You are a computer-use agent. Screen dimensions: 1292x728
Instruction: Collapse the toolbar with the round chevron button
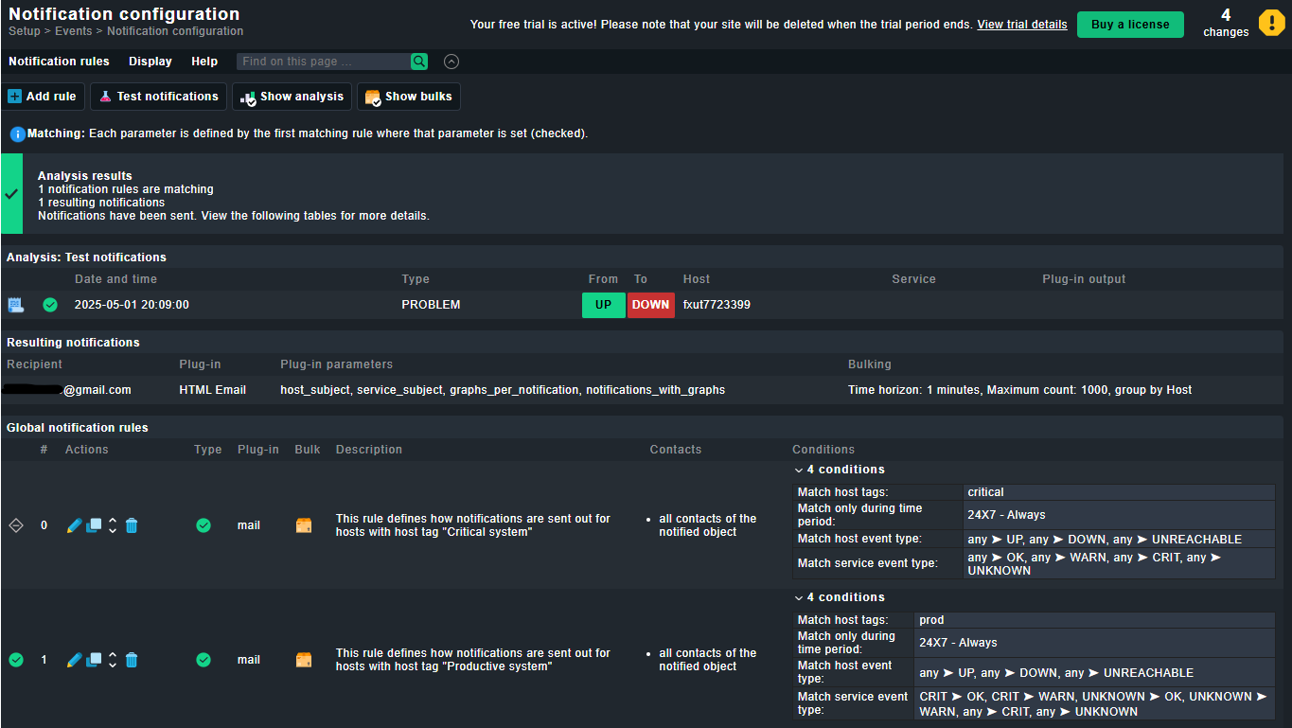[x=451, y=62]
